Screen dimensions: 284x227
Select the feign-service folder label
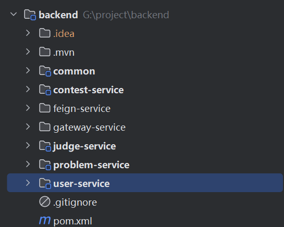tap(82, 109)
